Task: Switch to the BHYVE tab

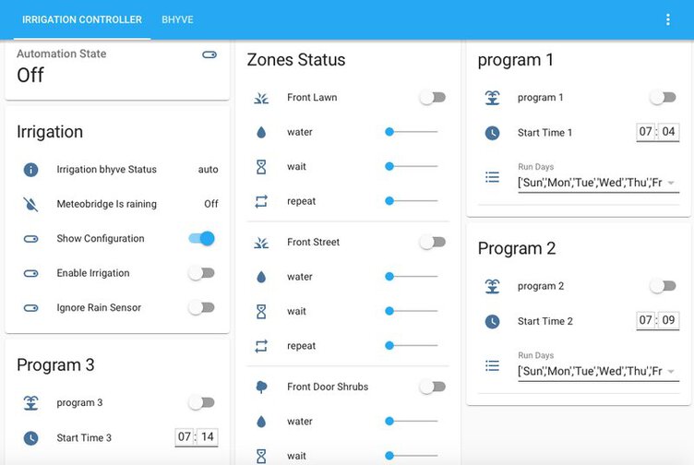Action: pos(177,20)
